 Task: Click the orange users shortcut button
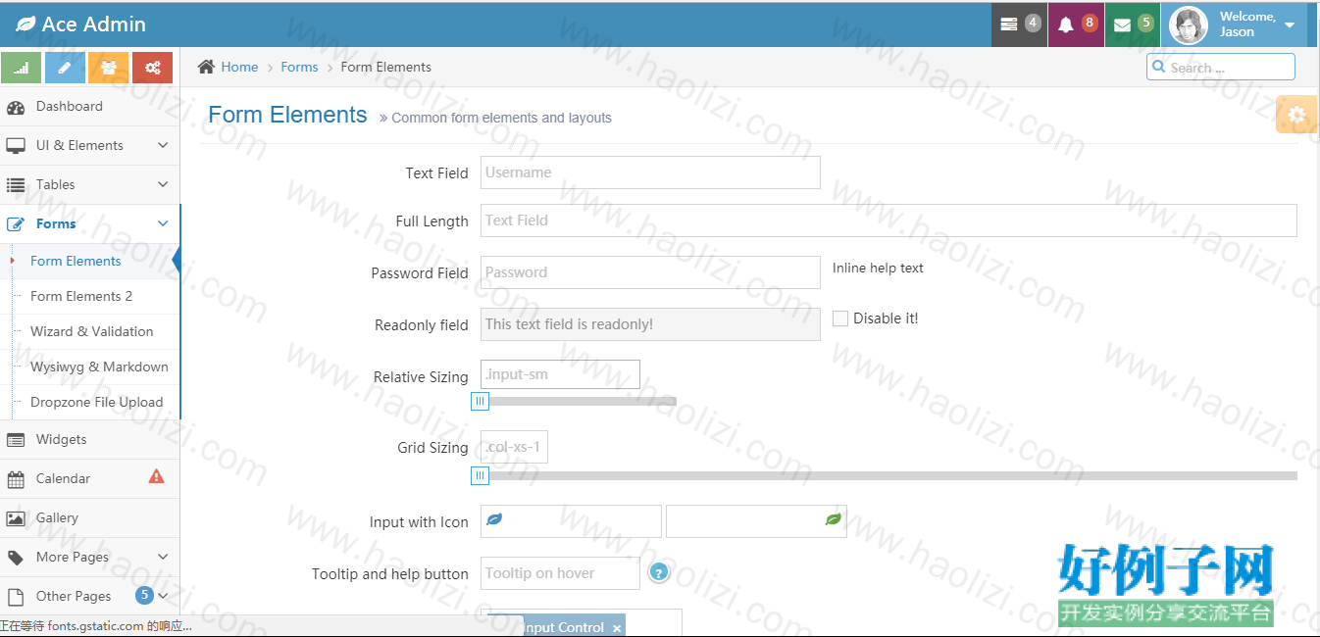(x=109, y=68)
